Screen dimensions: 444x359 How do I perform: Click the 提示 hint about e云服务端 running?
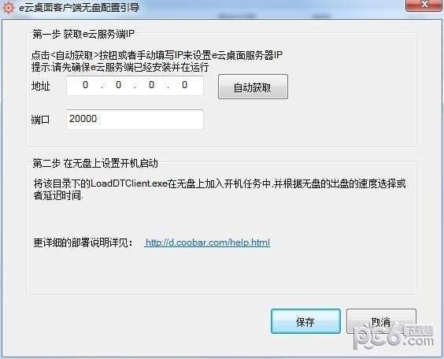click(x=120, y=67)
